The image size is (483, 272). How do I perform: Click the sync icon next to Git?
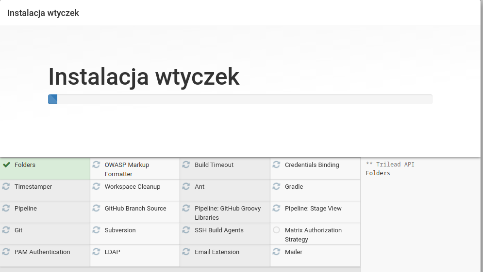click(x=6, y=230)
